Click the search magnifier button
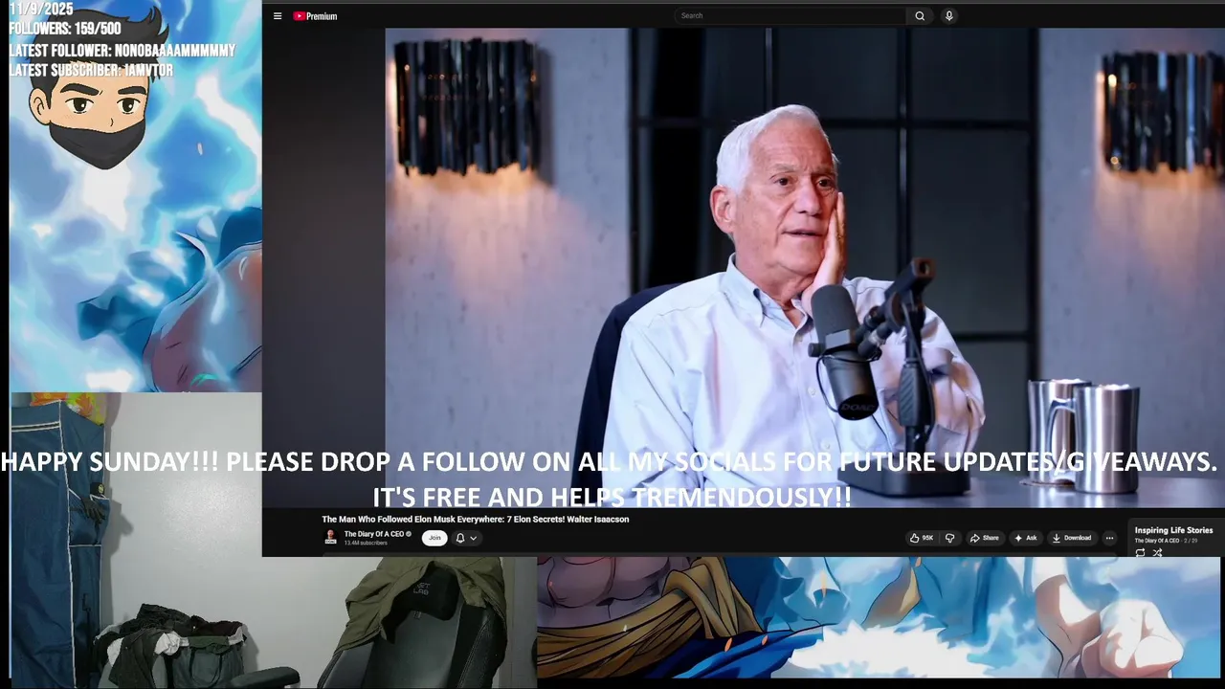 tap(920, 16)
